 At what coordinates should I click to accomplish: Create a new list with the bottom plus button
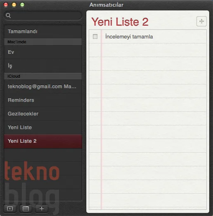point(42,209)
